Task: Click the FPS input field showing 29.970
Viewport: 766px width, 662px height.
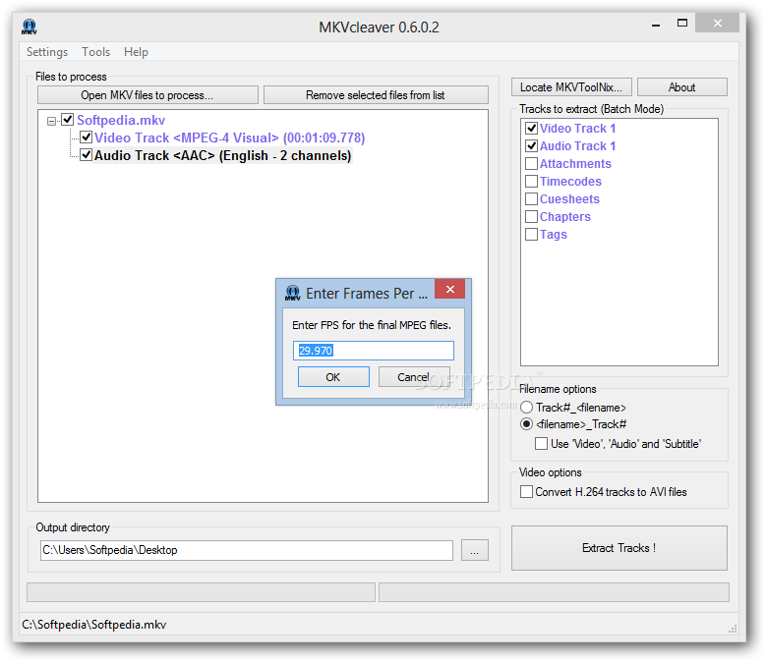Action: click(x=374, y=351)
